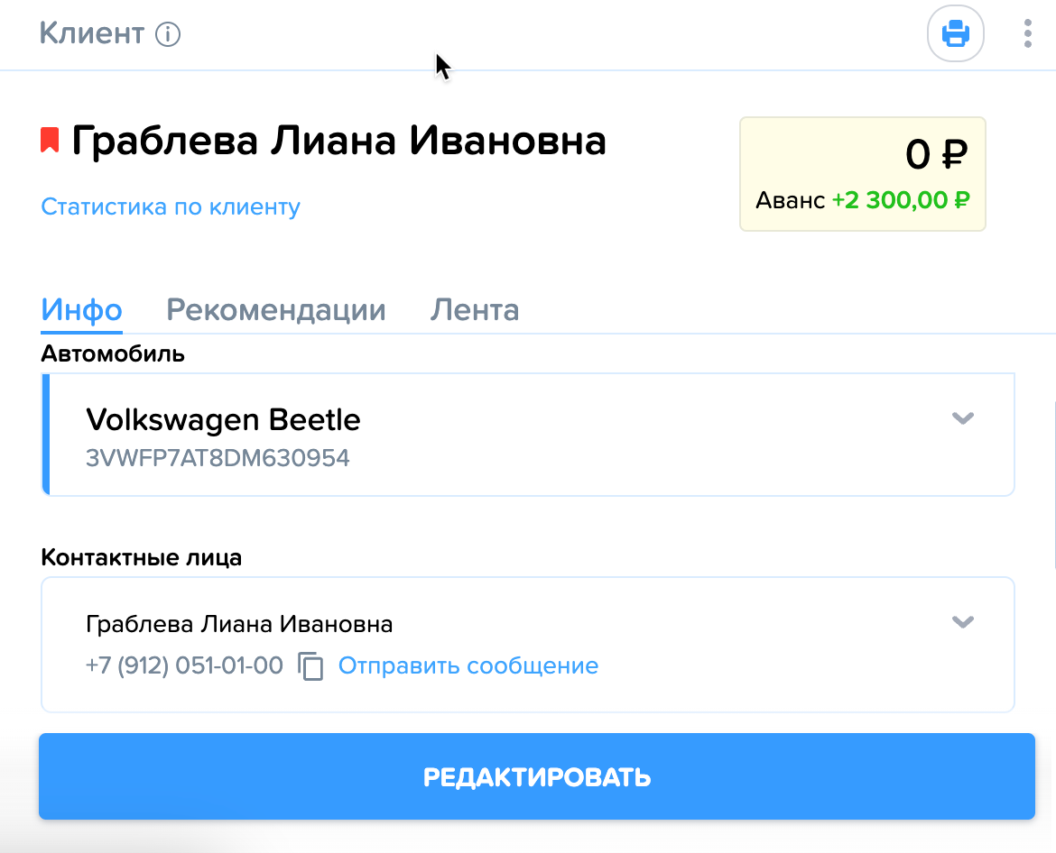Click the Отправить сообщение link
The width and height of the screenshot is (1056, 853).
coord(468,666)
